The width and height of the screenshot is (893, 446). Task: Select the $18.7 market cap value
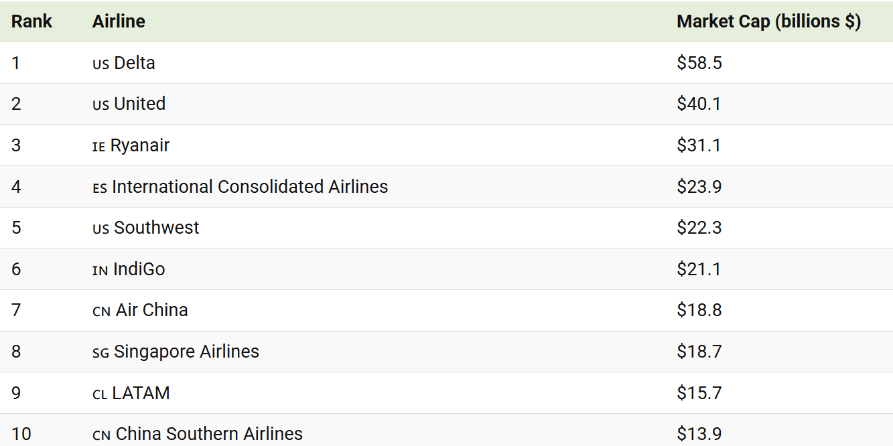point(699,352)
